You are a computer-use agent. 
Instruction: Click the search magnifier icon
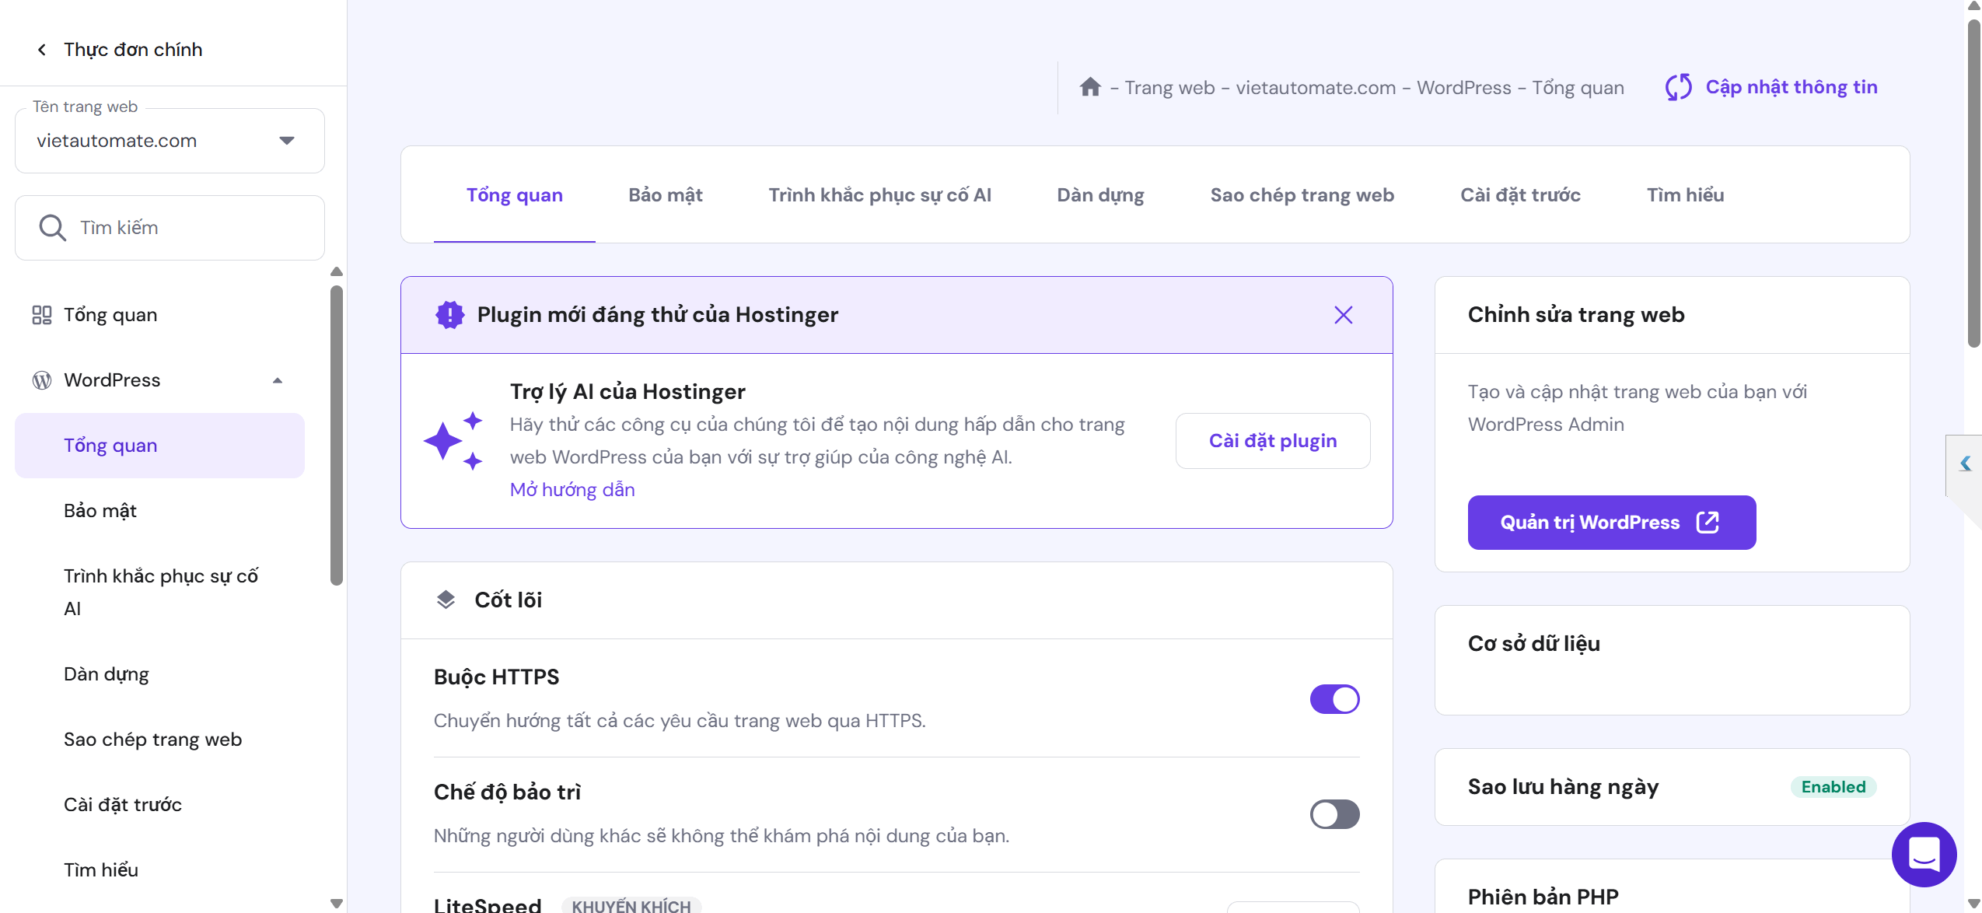click(52, 228)
